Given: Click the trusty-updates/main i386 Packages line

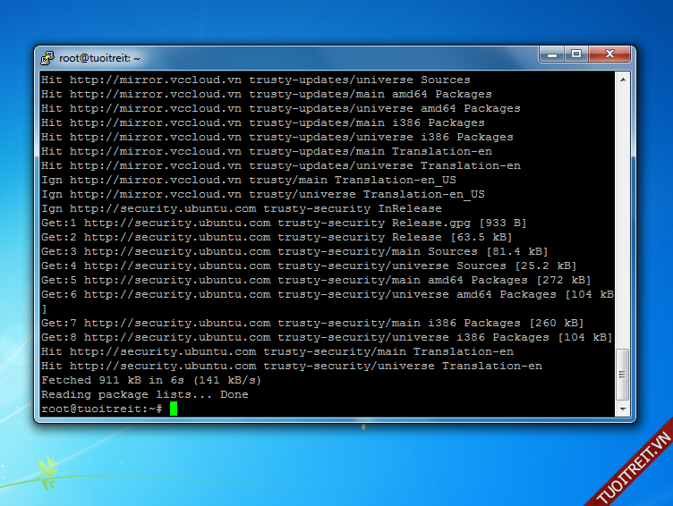Looking at the screenshot, I should [263, 122].
